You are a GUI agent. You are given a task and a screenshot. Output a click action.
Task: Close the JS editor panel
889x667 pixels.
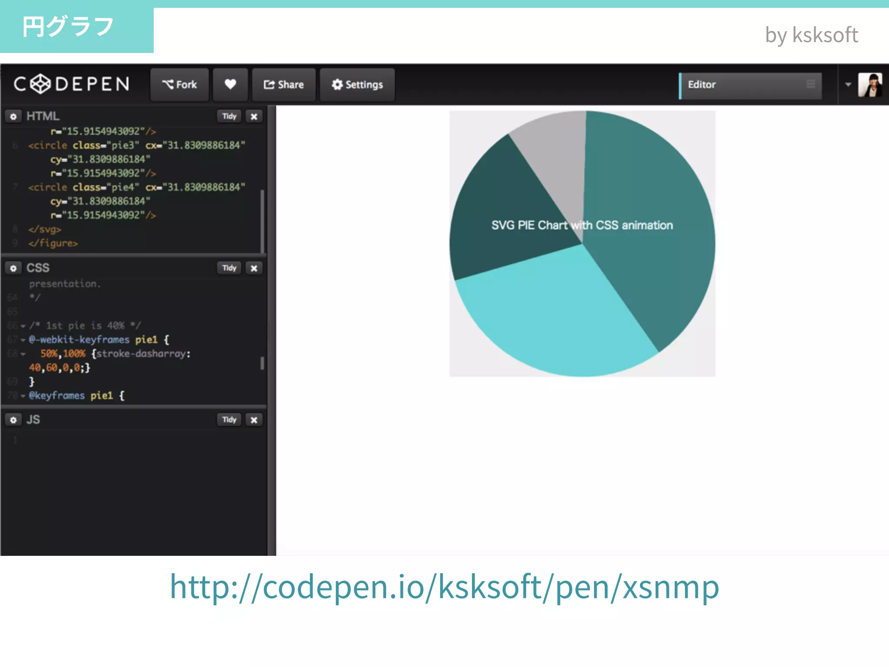tap(254, 420)
